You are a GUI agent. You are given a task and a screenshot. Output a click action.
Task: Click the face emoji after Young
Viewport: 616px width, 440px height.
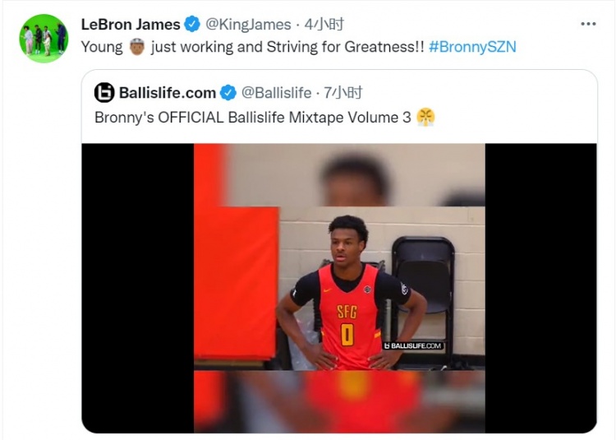point(136,47)
